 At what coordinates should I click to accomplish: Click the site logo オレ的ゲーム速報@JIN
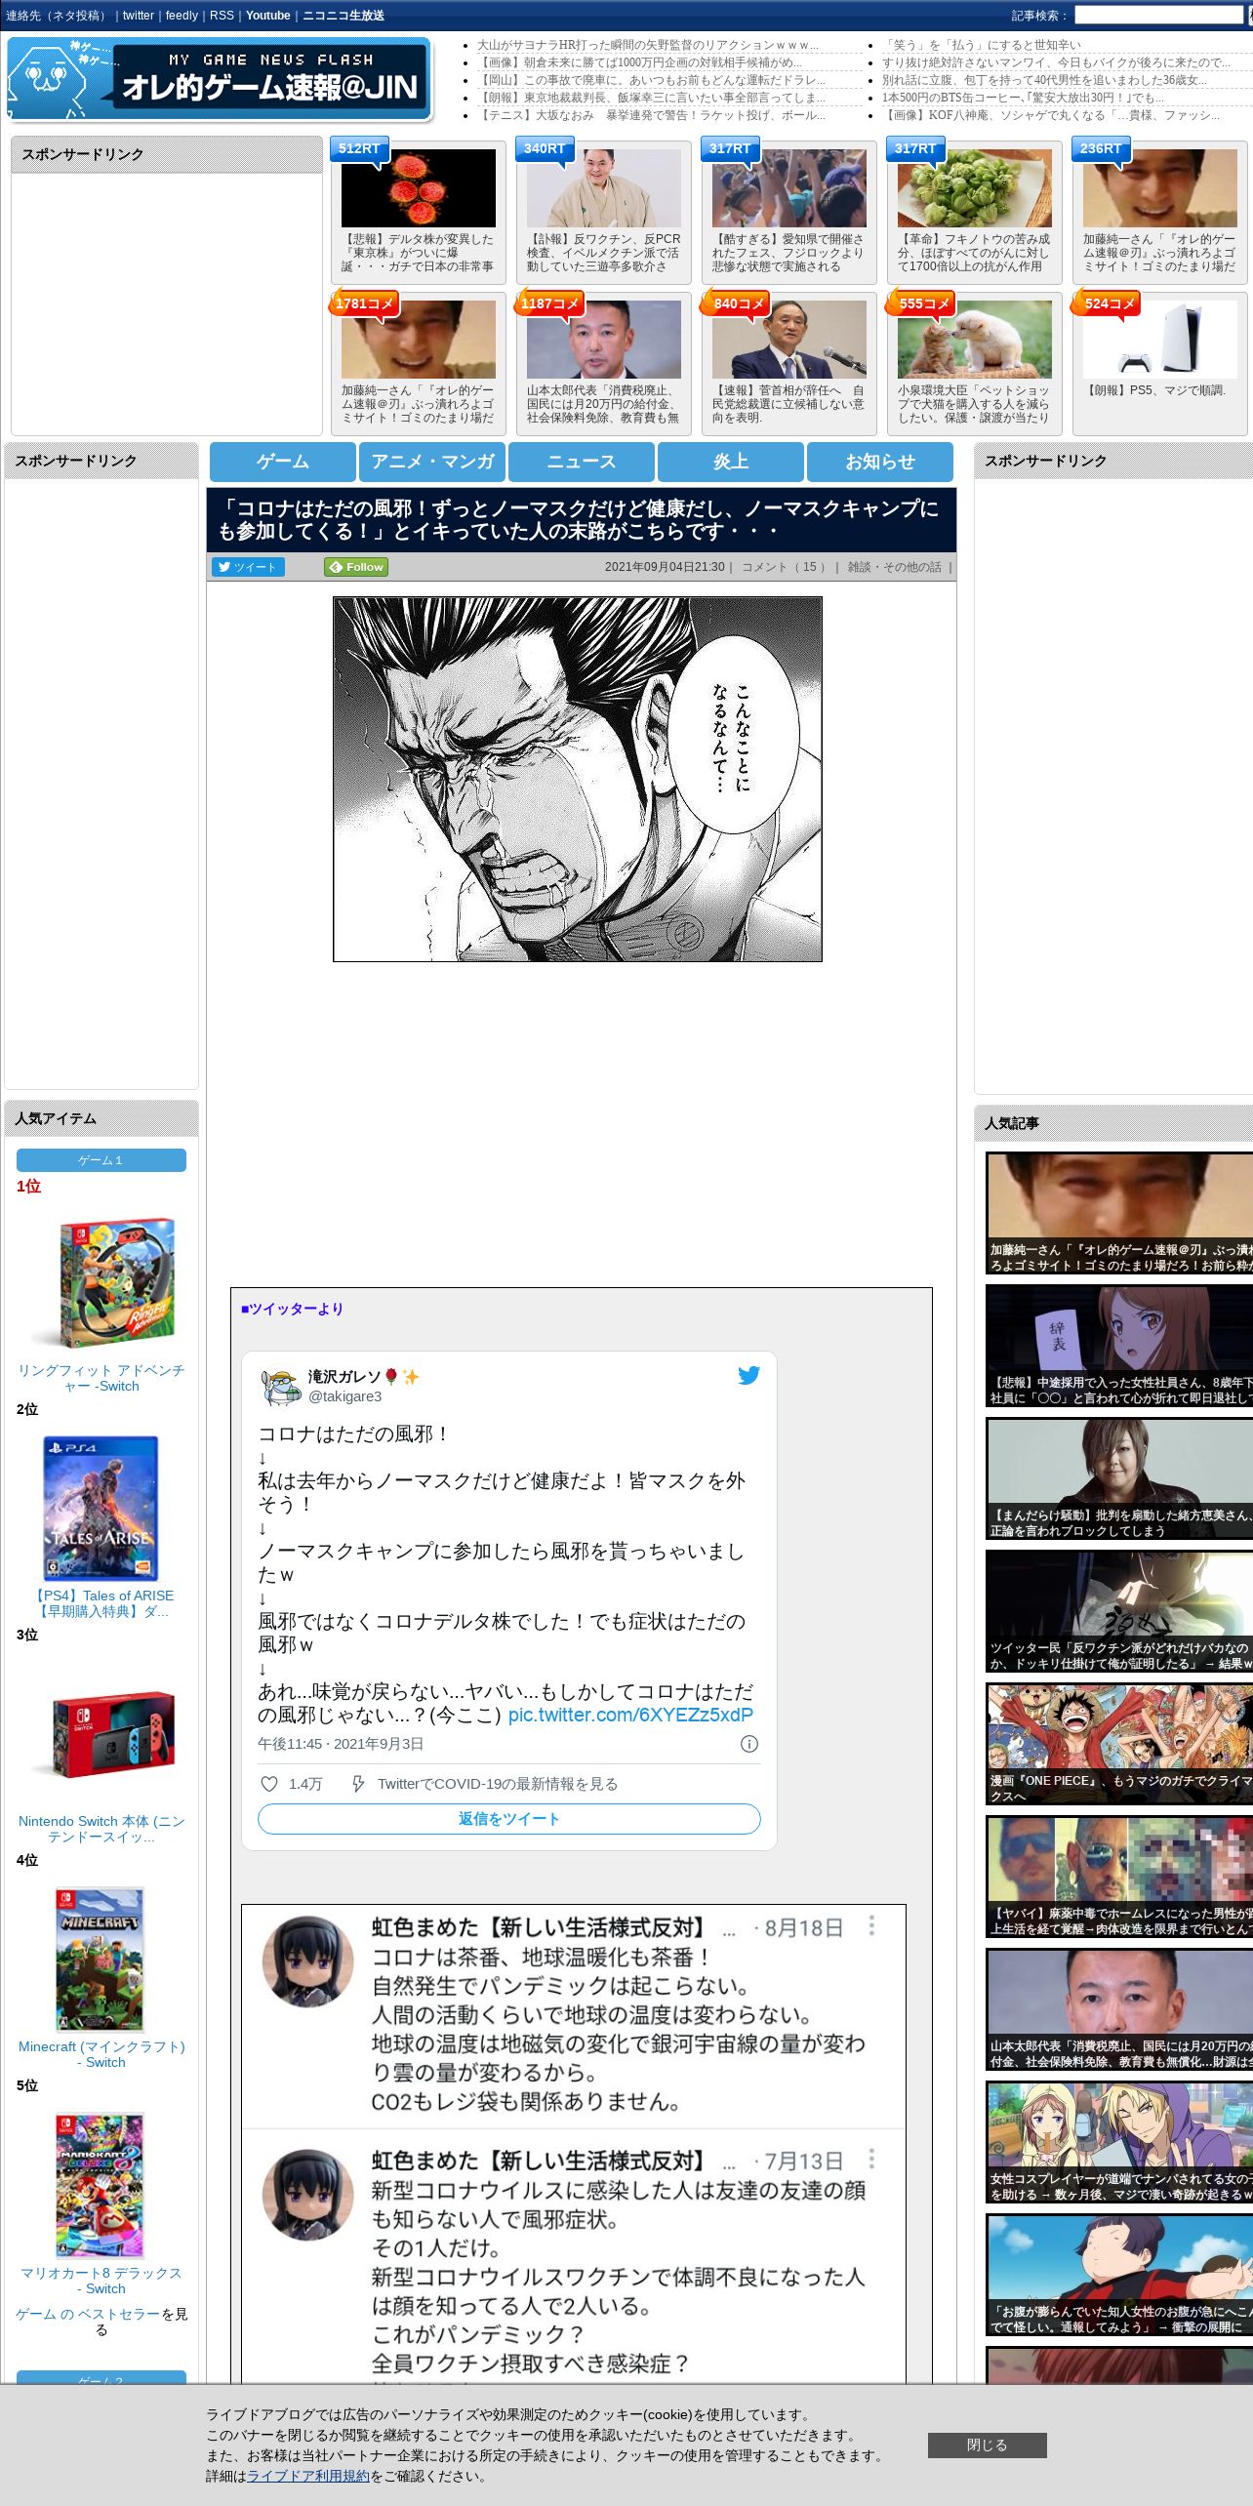(220, 79)
